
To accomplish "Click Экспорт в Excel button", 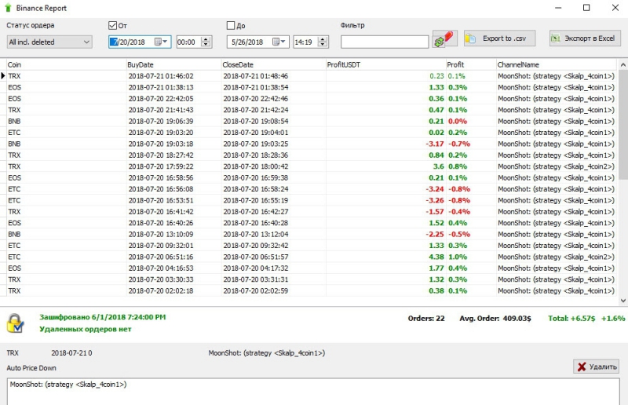I will [x=585, y=38].
